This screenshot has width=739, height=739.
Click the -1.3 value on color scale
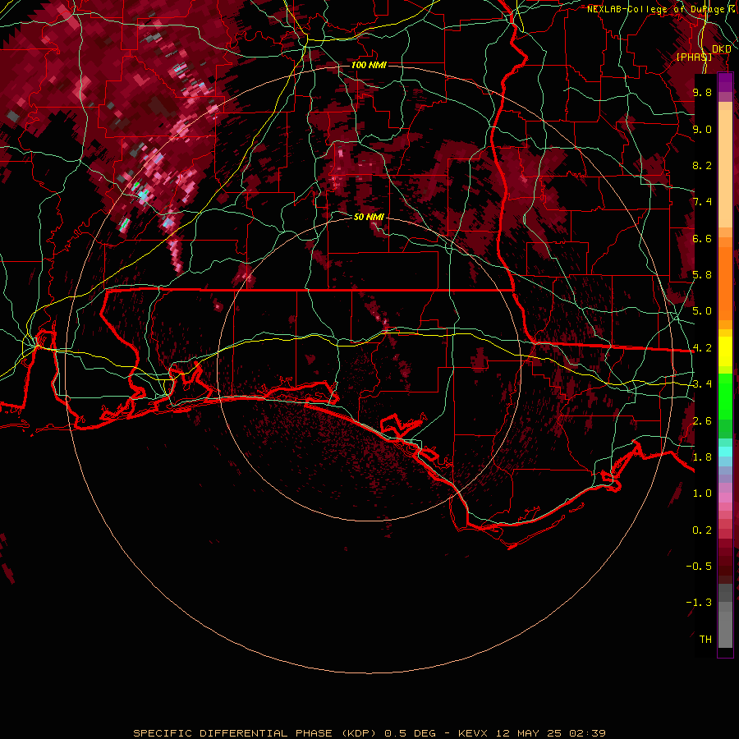click(x=699, y=603)
